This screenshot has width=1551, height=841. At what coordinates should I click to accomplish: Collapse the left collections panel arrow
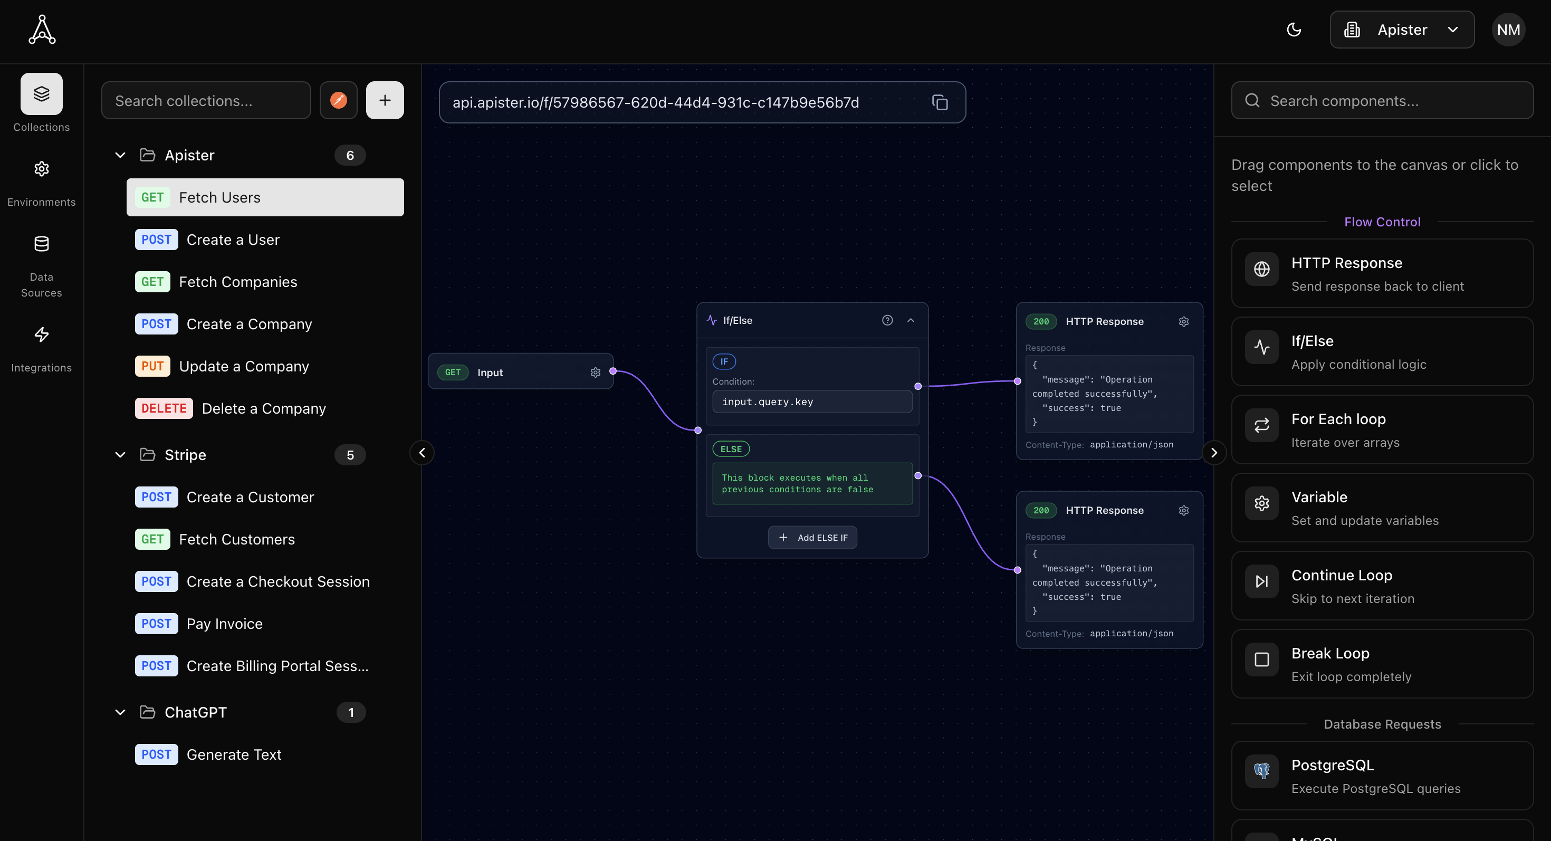422,453
